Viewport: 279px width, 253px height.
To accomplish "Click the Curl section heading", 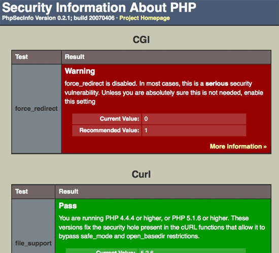I will coord(142,174).
